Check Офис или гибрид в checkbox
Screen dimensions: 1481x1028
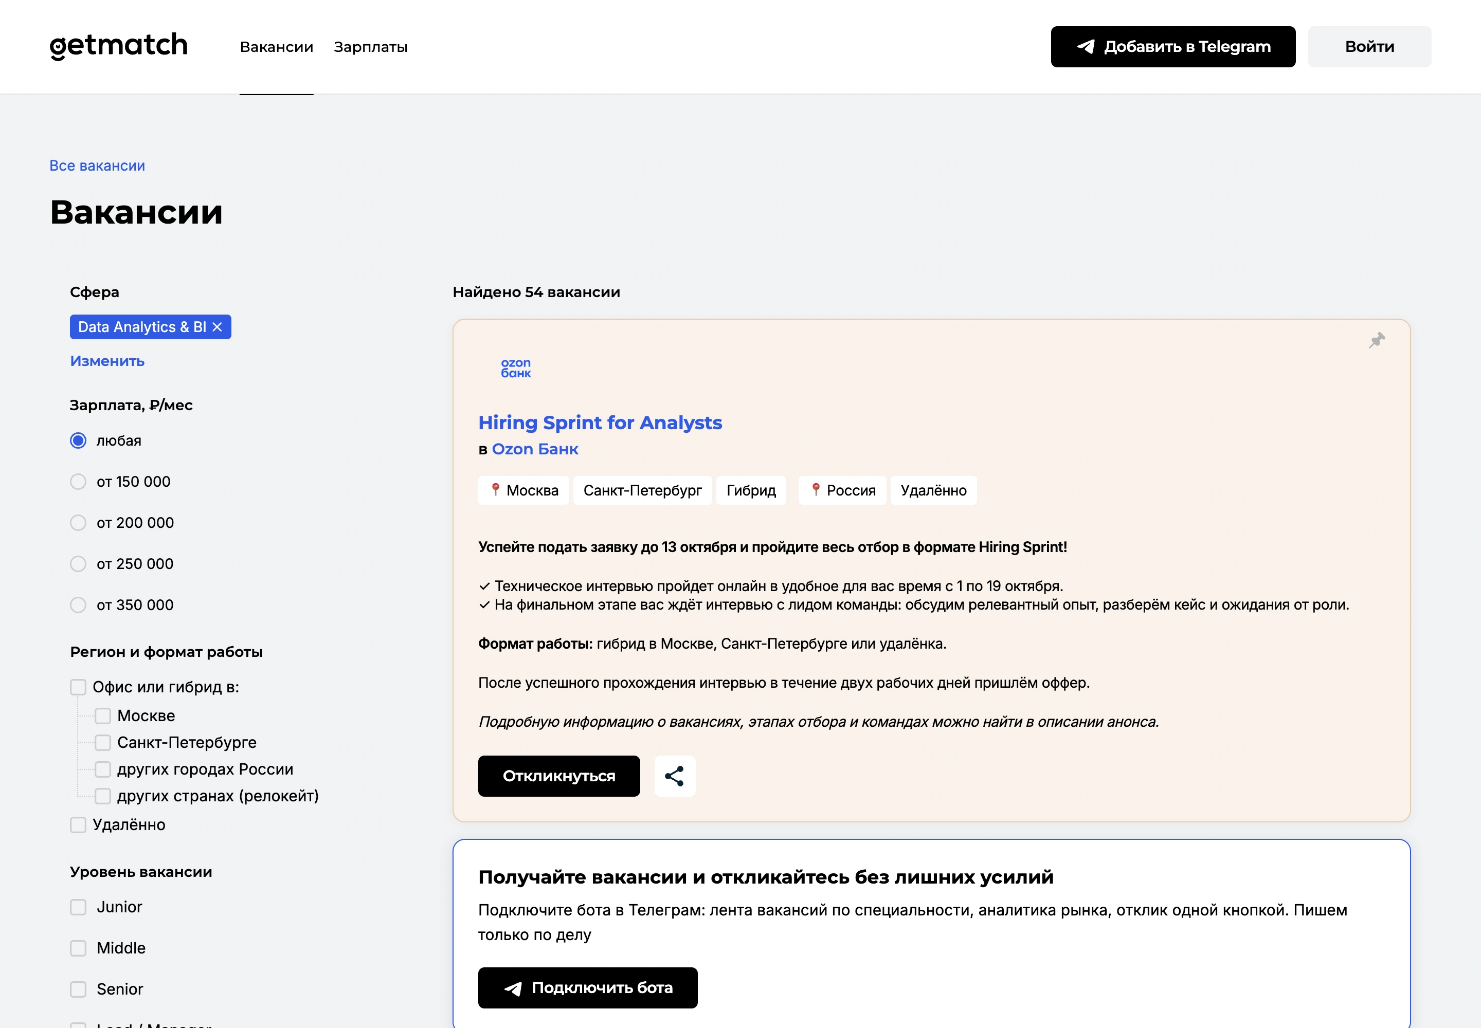(78, 687)
